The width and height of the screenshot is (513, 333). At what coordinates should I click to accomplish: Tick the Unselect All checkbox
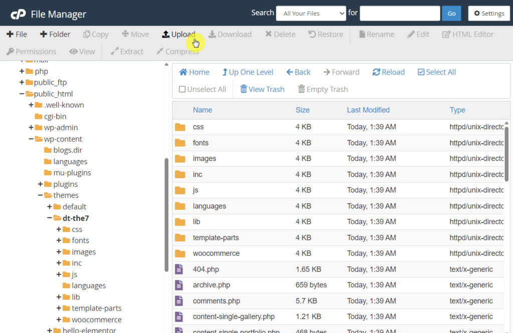182,89
